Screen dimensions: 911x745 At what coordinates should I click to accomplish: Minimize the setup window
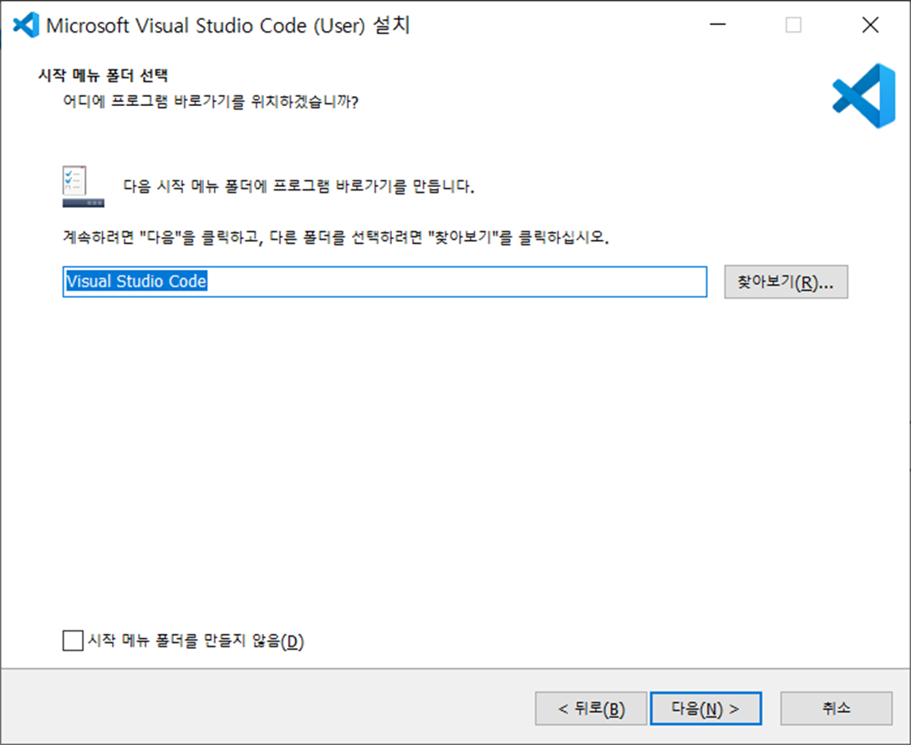coord(718,24)
